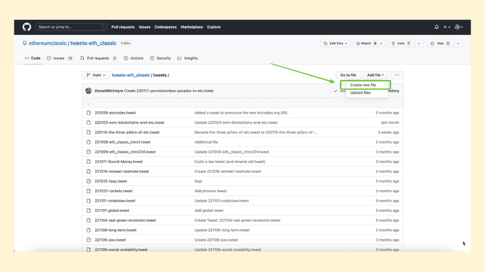
Task: Open the three-dot more options button
Action: [x=397, y=75]
